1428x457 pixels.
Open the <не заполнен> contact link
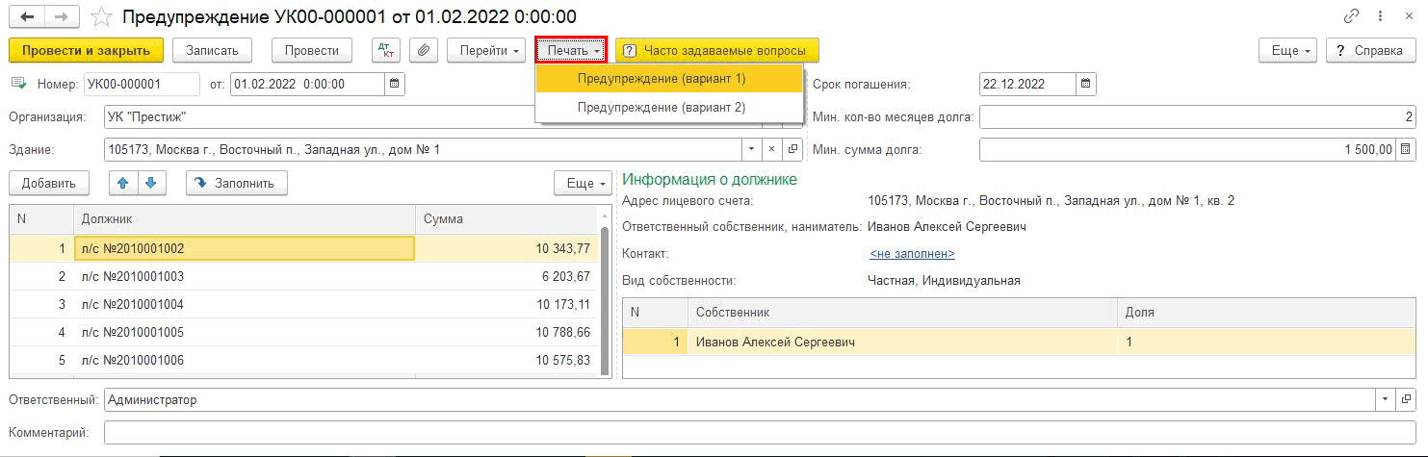(911, 254)
